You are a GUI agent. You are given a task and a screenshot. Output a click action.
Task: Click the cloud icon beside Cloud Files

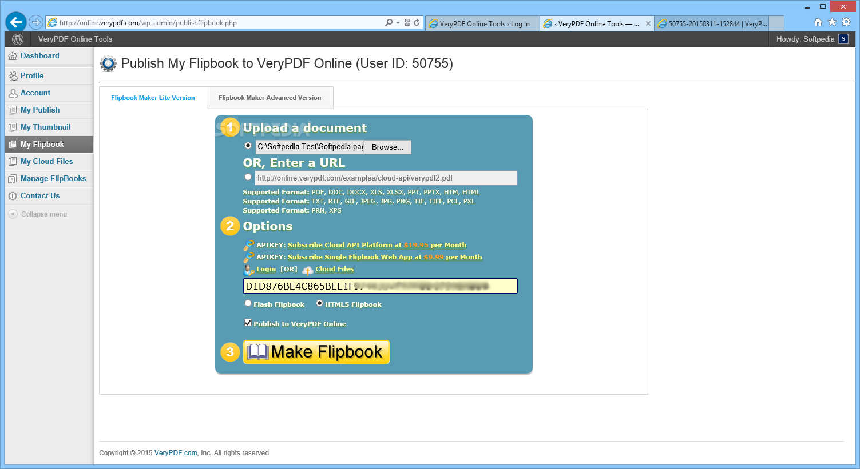pos(308,270)
